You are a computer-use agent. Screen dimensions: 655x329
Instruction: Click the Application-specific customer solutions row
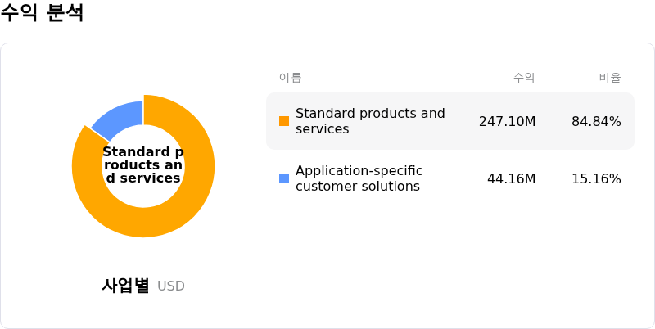coord(450,178)
